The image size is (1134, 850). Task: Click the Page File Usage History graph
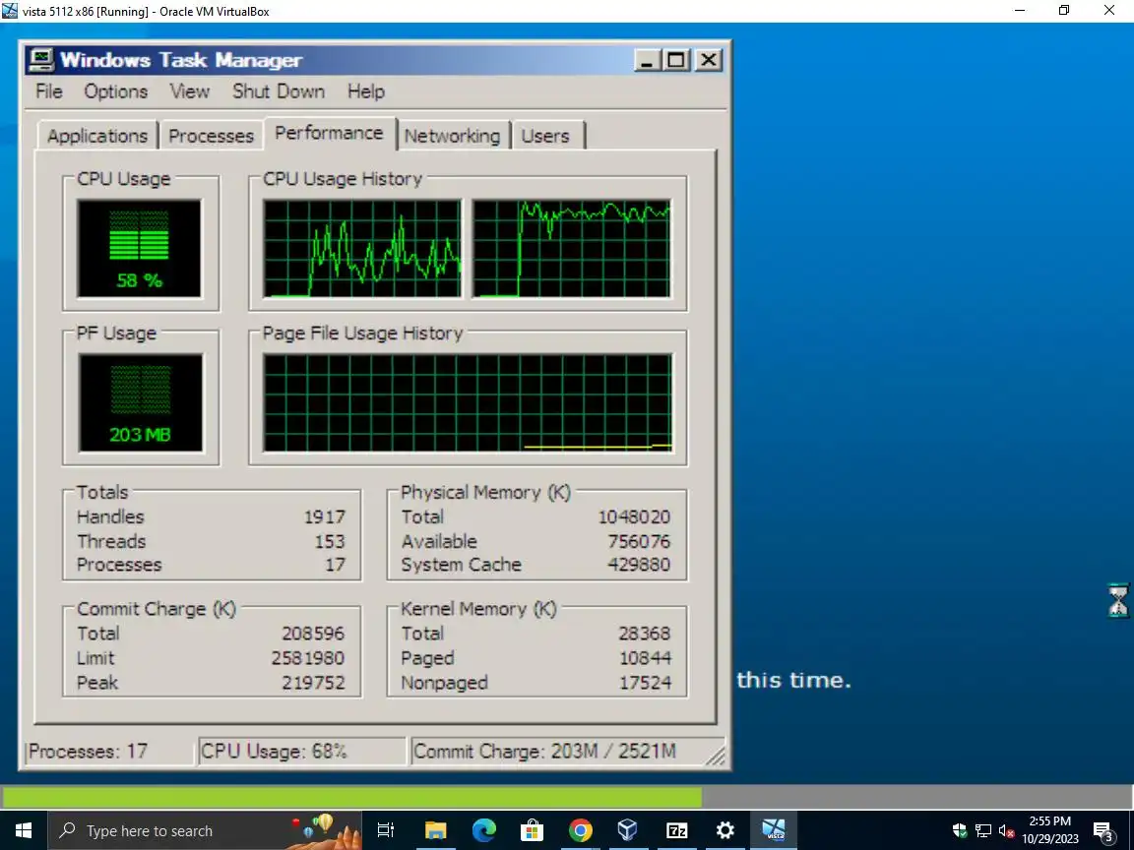[x=468, y=402]
